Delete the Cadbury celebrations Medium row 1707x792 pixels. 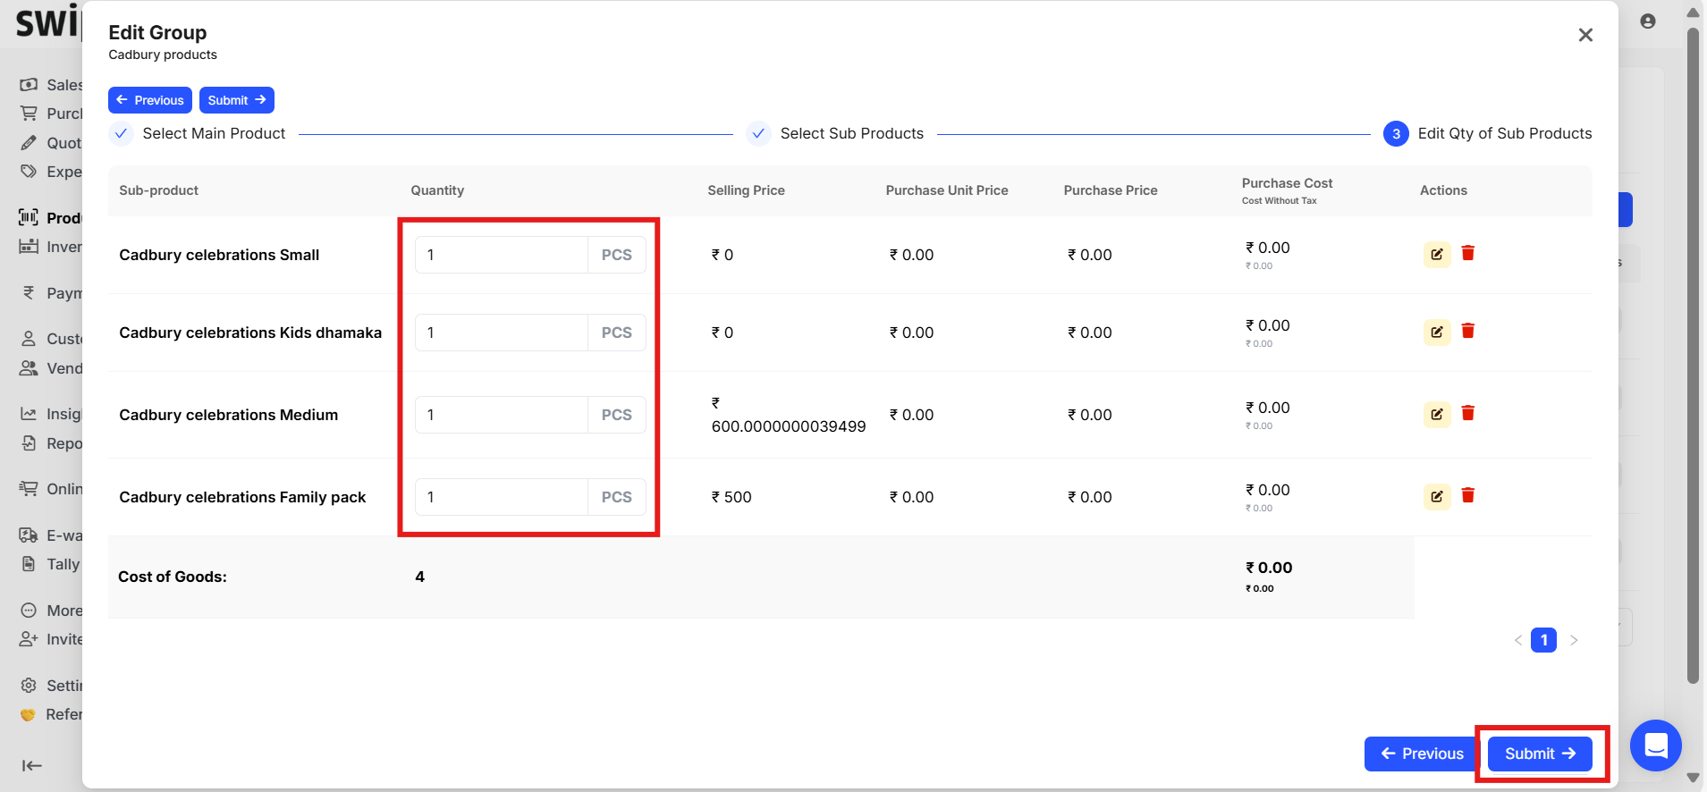pos(1468,413)
